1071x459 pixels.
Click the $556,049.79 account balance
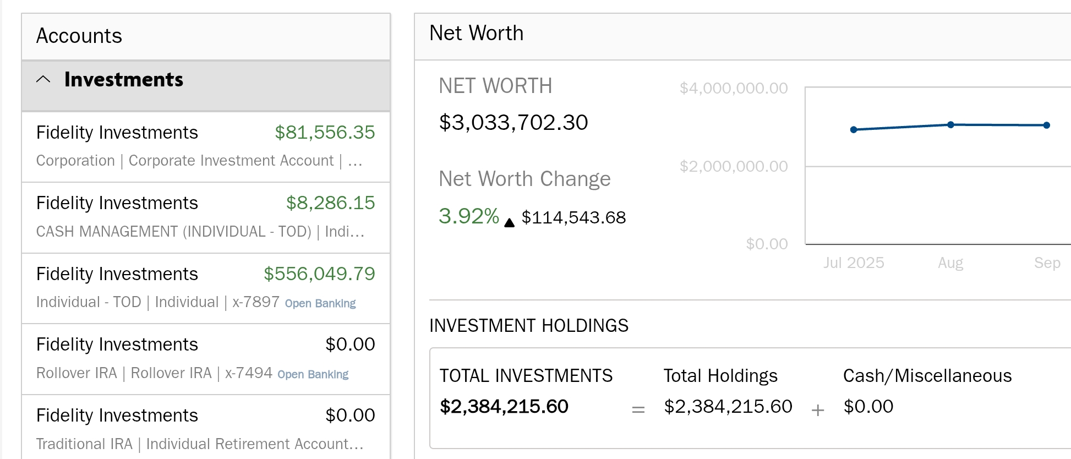pyautogui.click(x=319, y=274)
